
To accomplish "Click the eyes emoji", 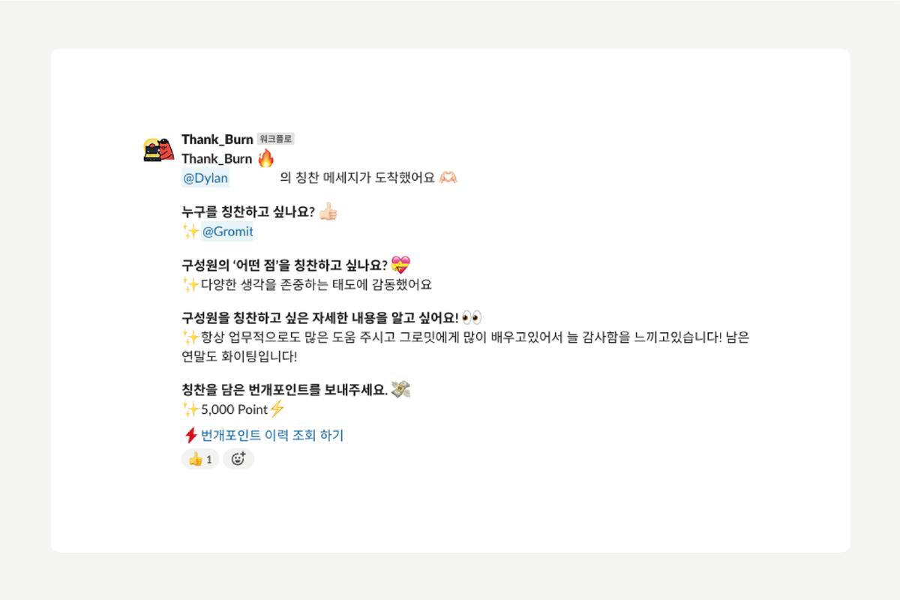I will [x=472, y=317].
